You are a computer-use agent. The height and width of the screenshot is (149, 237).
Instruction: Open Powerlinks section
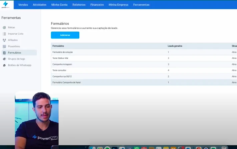(x=14, y=47)
